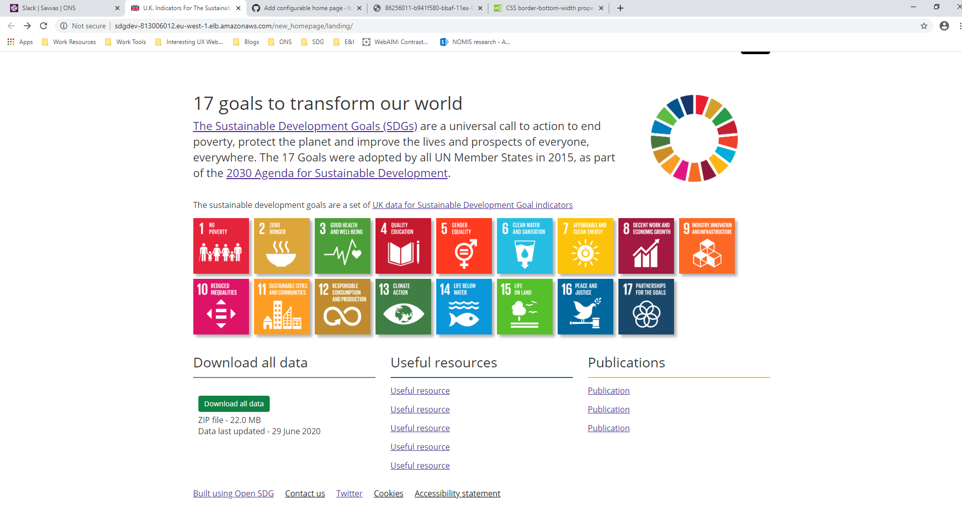Reload the page with the refresh icon
Viewport: 962px width, 505px height.
point(44,26)
